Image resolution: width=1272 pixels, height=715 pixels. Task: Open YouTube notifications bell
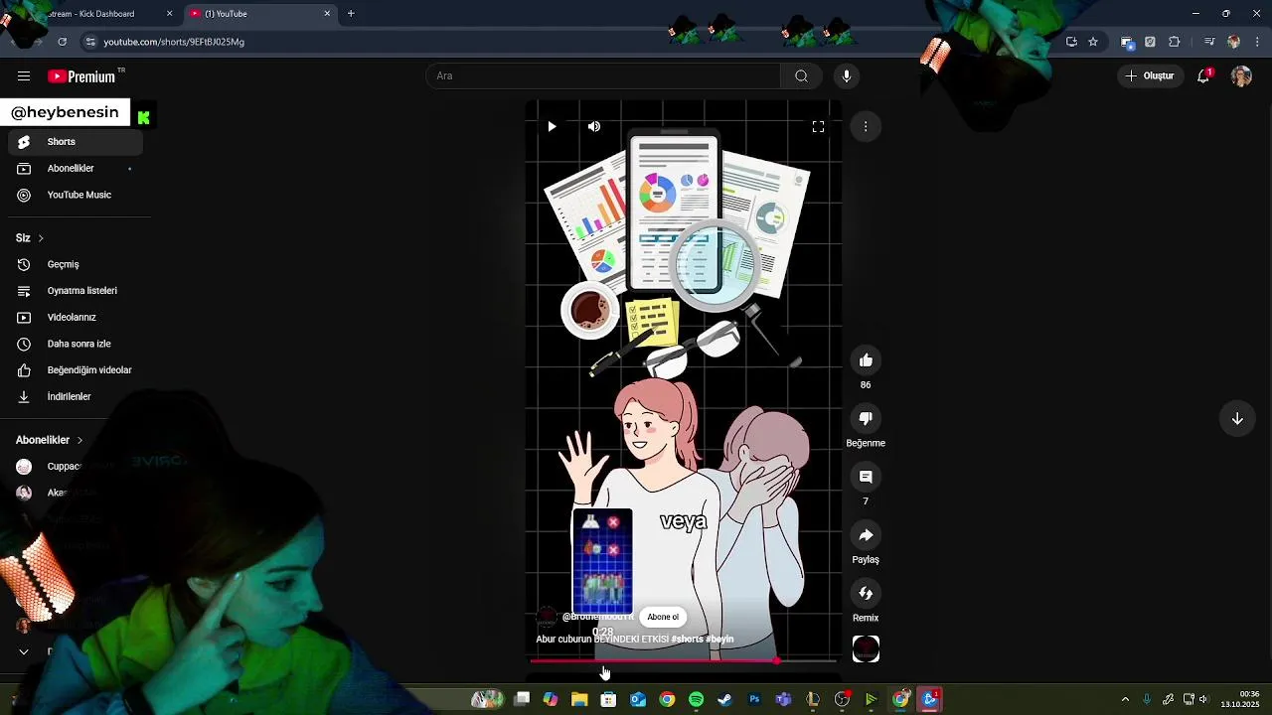(x=1203, y=76)
